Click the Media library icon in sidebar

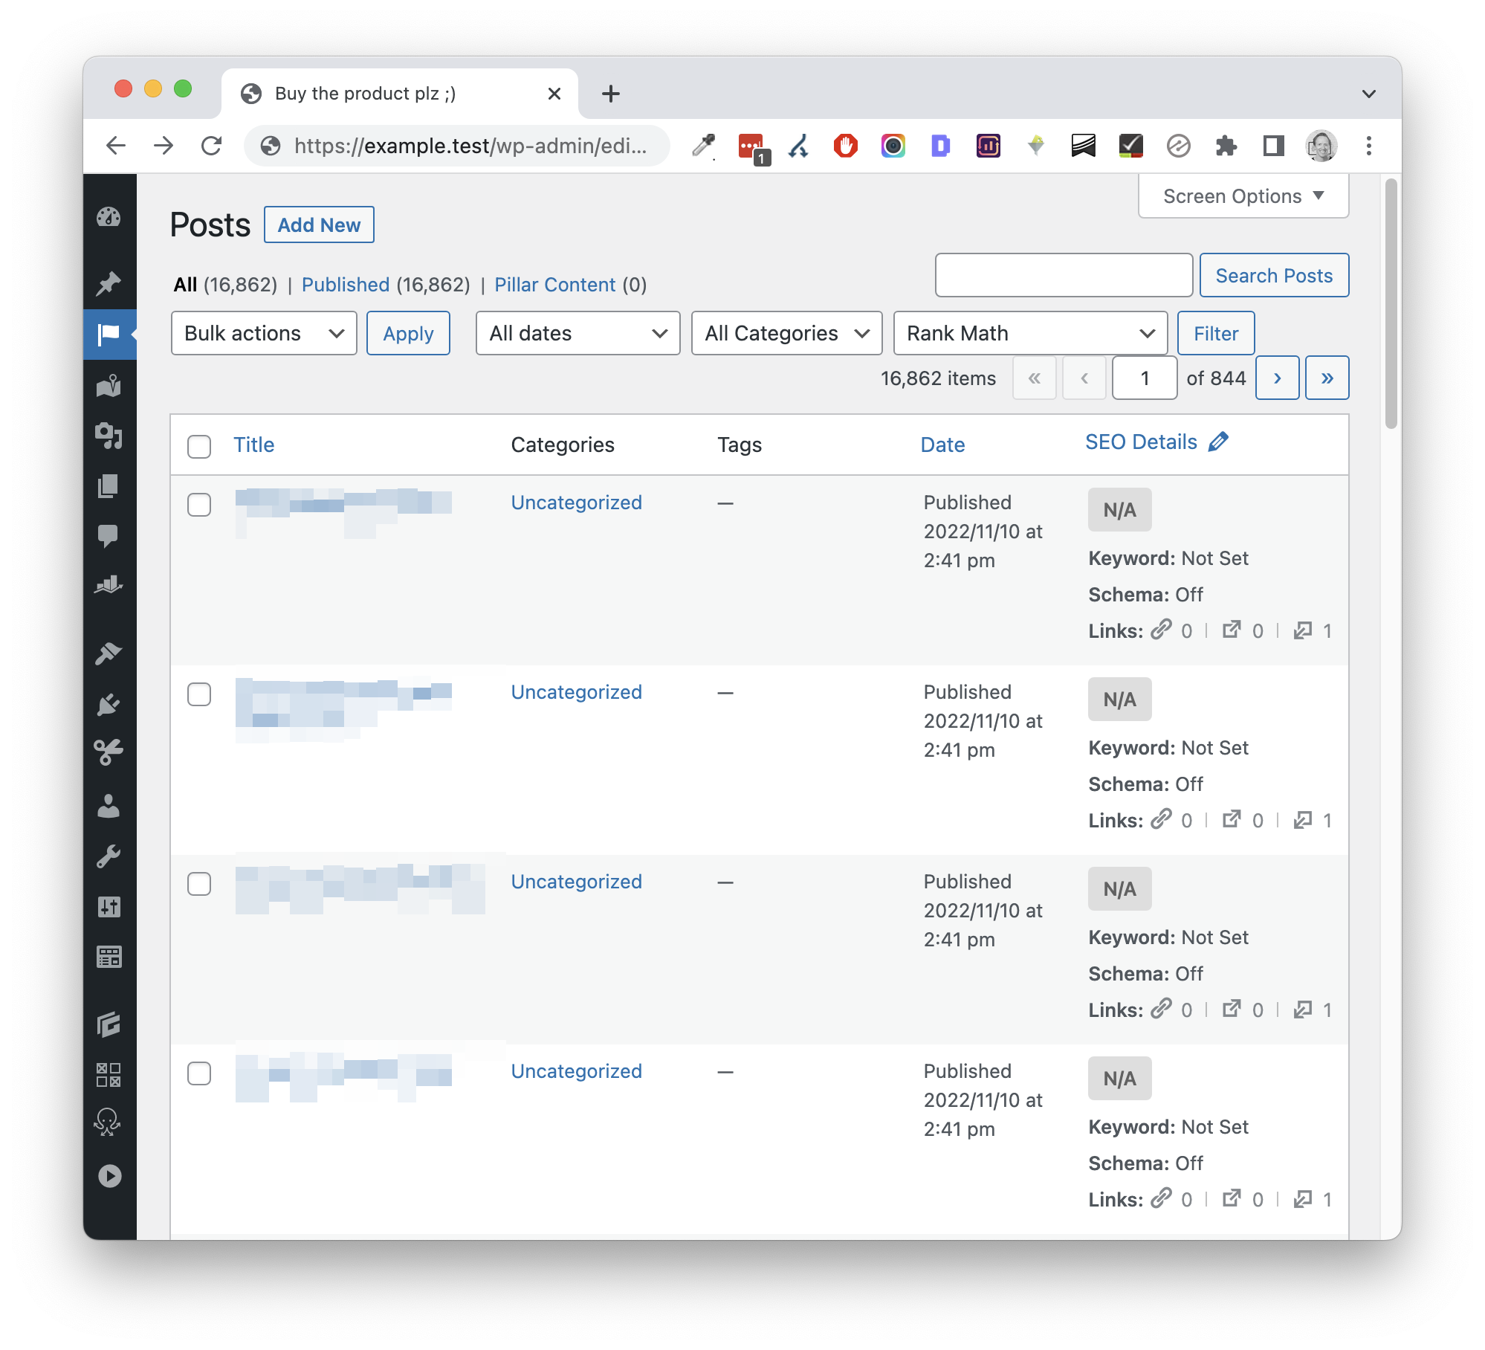point(110,435)
